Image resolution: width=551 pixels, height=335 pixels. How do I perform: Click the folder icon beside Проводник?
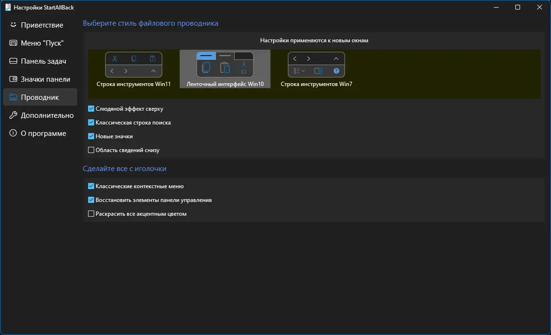coord(13,97)
